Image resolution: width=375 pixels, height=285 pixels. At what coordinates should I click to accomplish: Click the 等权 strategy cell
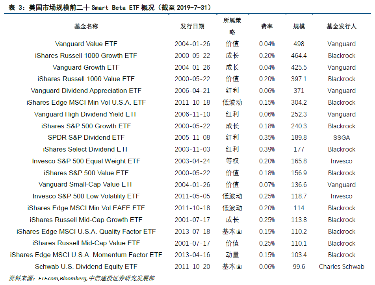click(232, 161)
